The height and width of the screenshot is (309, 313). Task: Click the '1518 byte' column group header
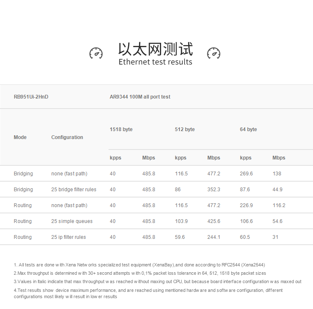click(x=121, y=129)
